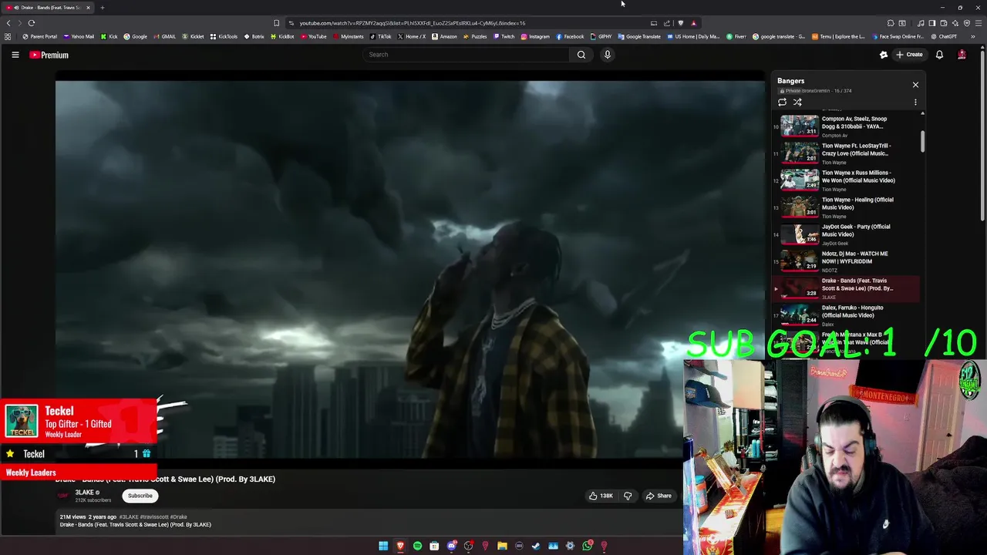
Task: Click the search magnifier button
Action: coord(581,55)
